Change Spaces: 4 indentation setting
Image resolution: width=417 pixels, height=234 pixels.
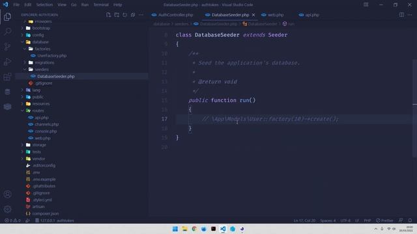(328, 220)
